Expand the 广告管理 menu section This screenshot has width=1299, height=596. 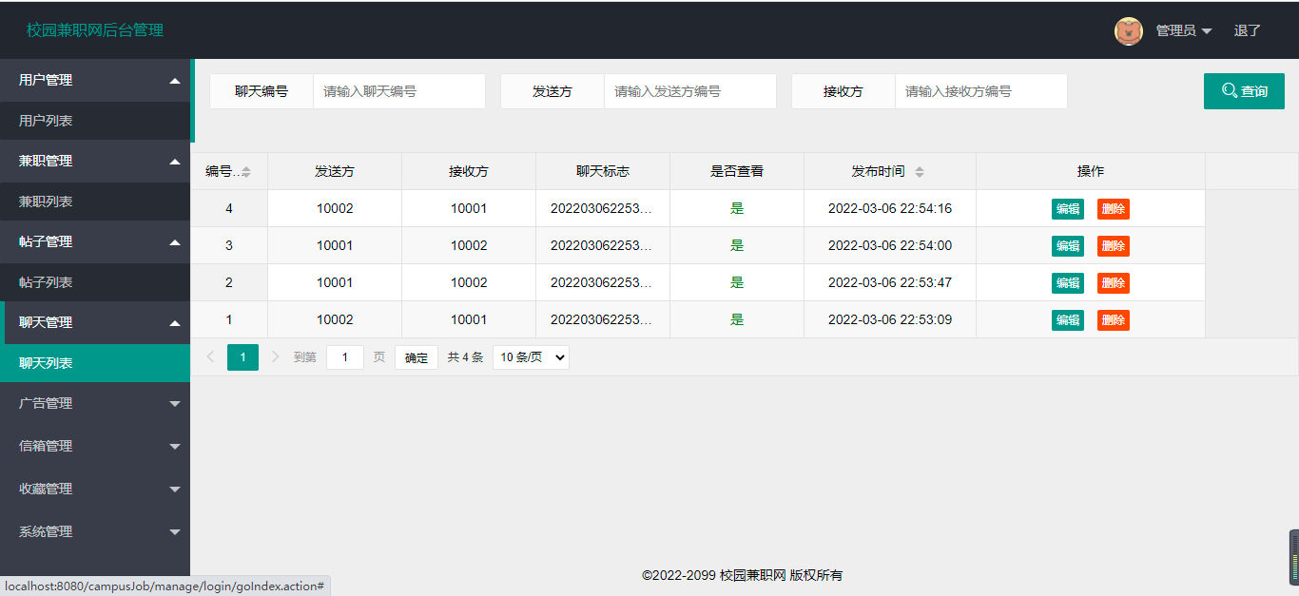95,403
